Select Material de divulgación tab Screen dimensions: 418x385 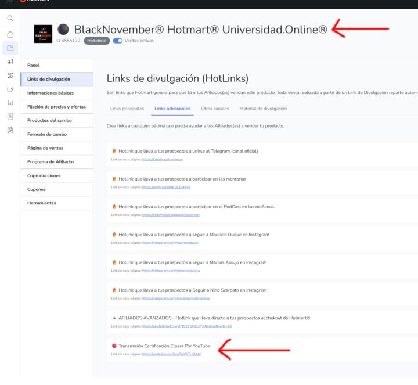tap(263, 109)
